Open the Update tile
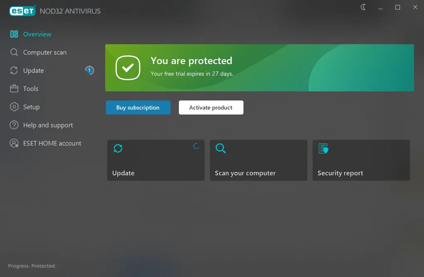Viewport: 424px width, 277px height. [x=156, y=160]
